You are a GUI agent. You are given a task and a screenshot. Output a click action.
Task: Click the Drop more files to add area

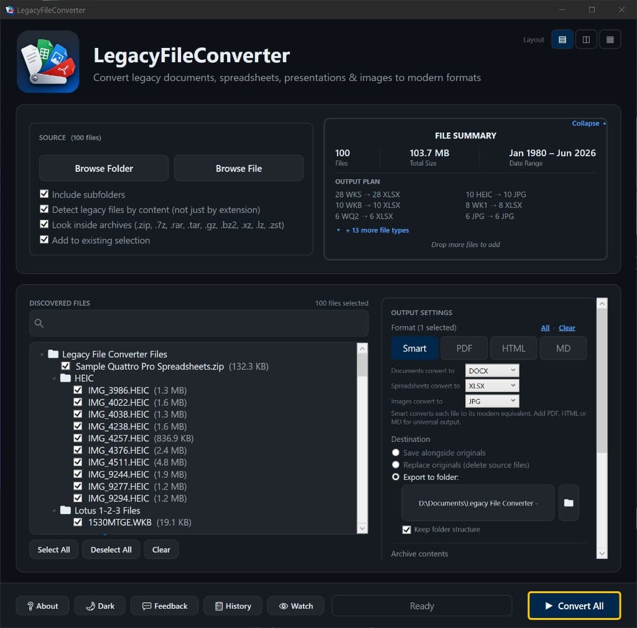click(465, 244)
